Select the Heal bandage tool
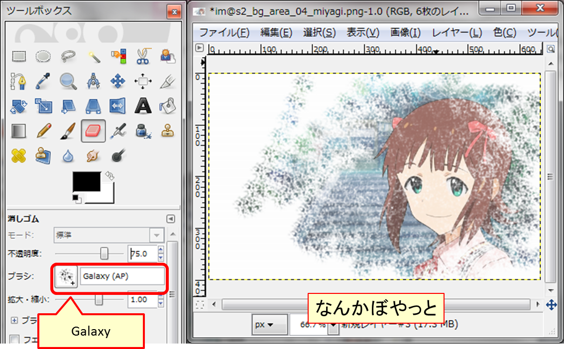 click(x=19, y=156)
